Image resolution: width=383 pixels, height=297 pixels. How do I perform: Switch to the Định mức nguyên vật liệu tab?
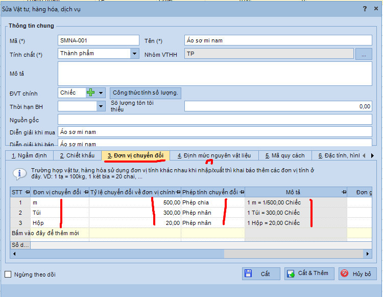point(214,155)
